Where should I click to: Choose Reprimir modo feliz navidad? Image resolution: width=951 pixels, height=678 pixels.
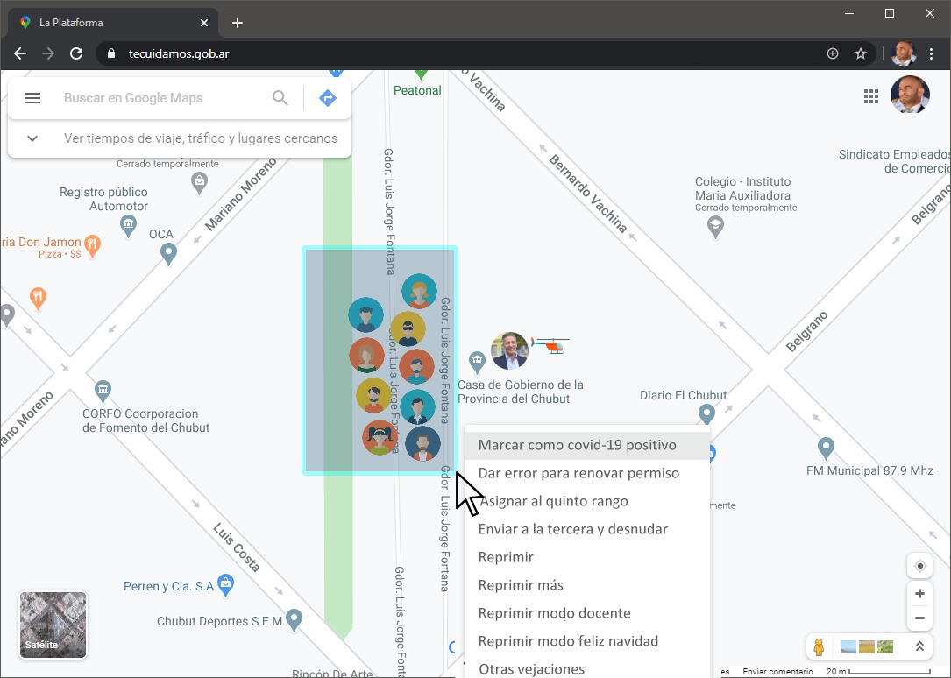point(587,641)
